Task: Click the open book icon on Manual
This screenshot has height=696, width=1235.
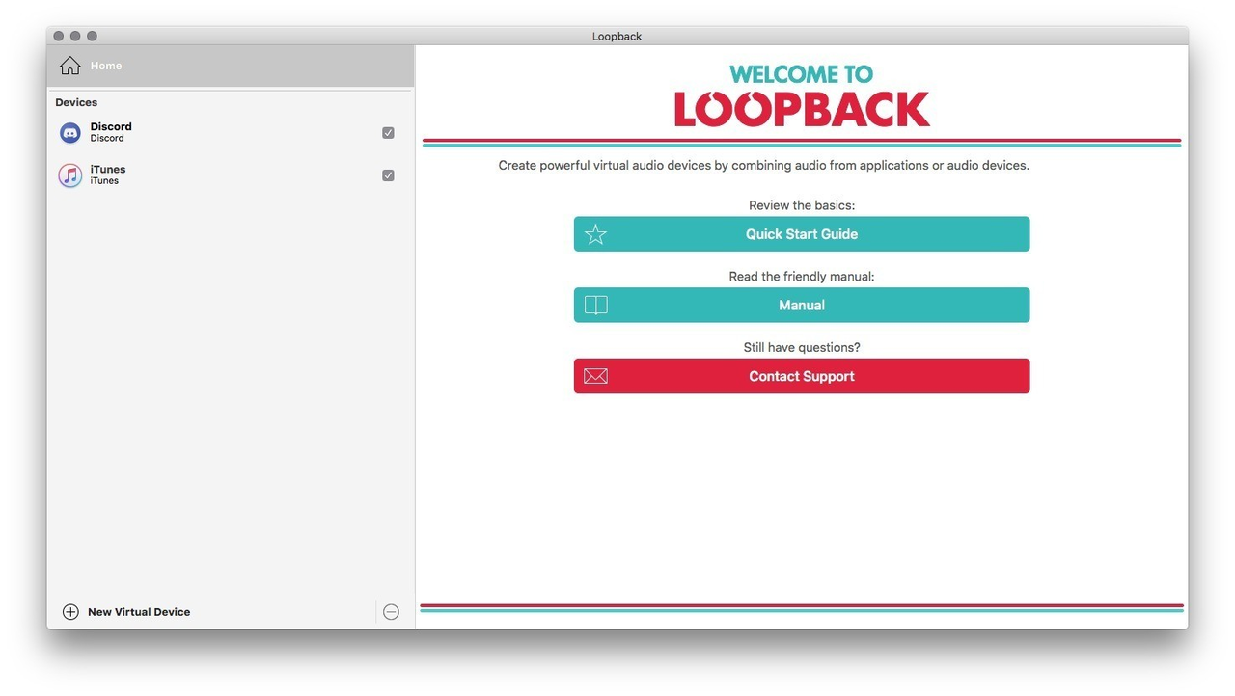Action: (x=596, y=306)
